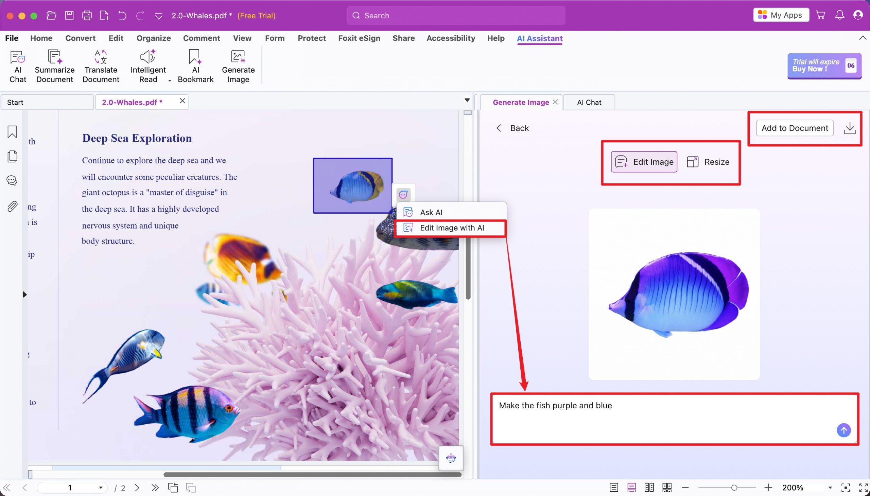Expand Intelligent Read dropdown arrow

point(170,81)
